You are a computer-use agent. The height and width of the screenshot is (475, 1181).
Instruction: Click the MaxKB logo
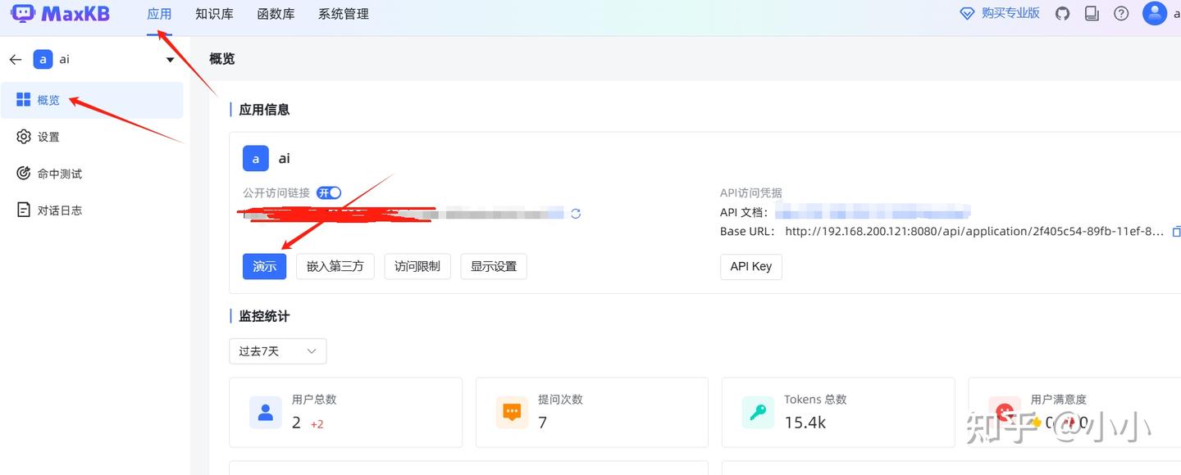click(60, 13)
